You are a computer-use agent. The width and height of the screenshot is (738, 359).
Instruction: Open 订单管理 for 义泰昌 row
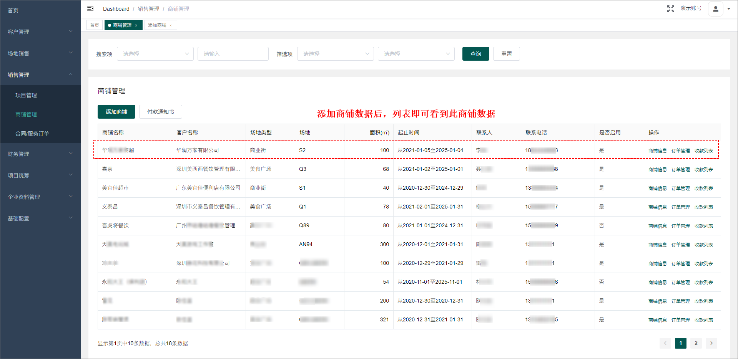coord(681,207)
